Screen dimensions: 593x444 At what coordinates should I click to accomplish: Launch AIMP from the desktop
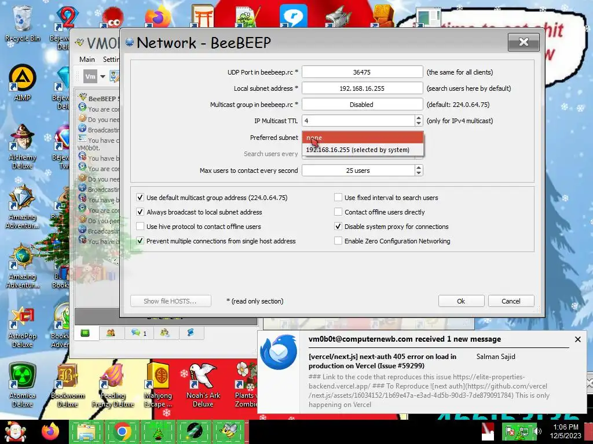(23, 83)
